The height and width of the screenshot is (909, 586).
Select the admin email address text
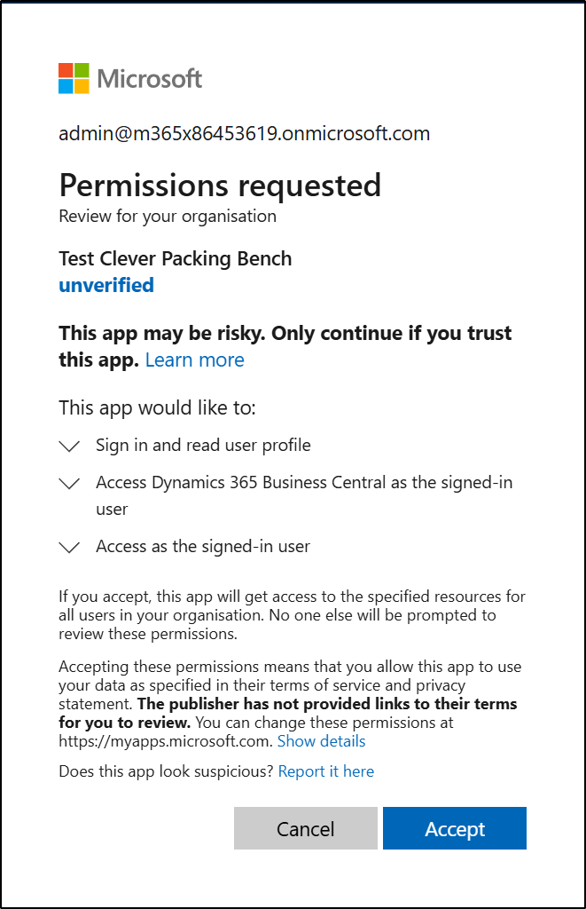[245, 133]
